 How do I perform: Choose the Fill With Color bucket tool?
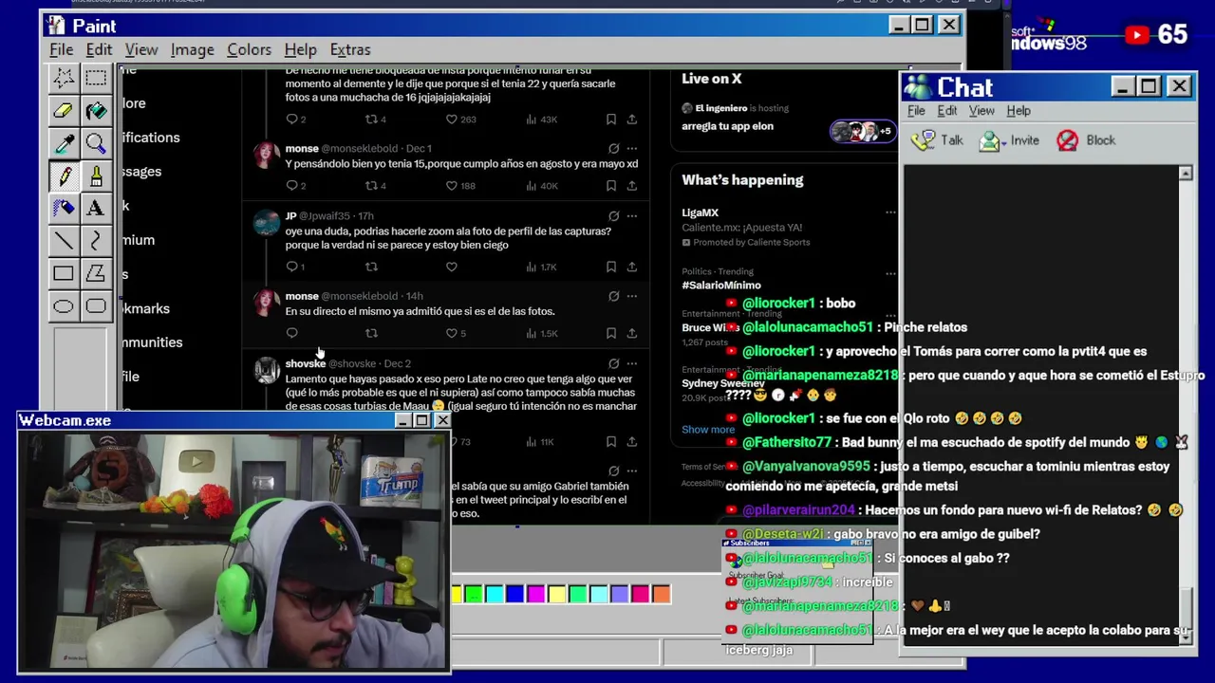96,111
